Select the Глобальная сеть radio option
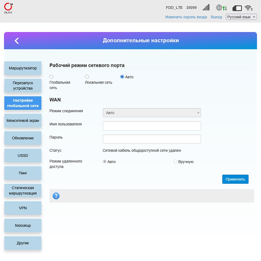261x261 pixels. point(52,77)
